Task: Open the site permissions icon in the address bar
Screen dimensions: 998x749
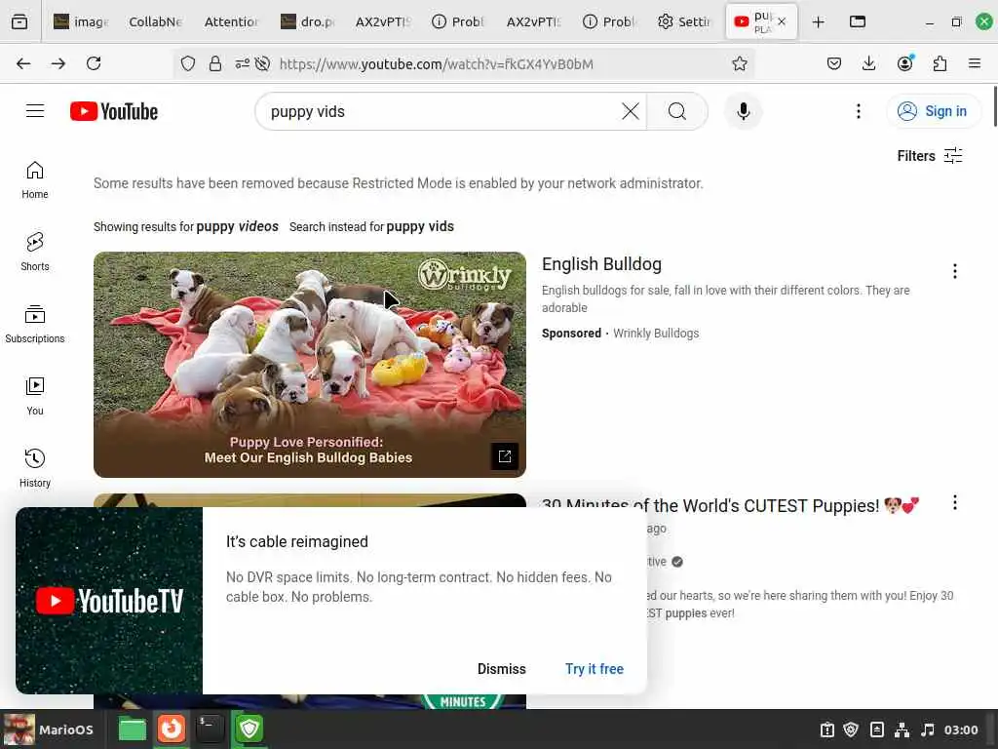Action: coord(243,63)
